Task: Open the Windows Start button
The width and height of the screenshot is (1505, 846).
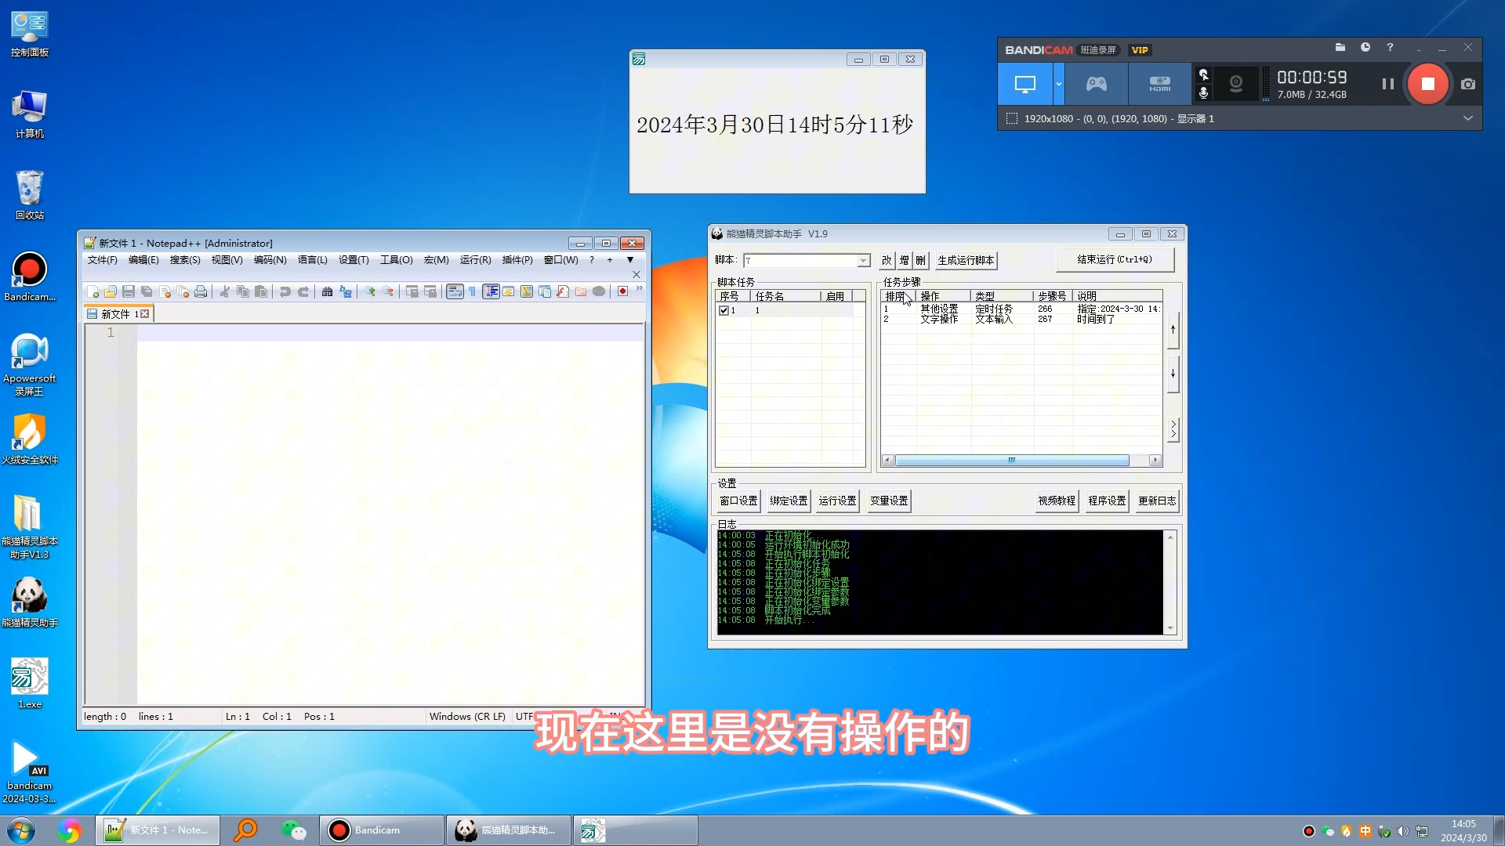Action: coord(21,830)
